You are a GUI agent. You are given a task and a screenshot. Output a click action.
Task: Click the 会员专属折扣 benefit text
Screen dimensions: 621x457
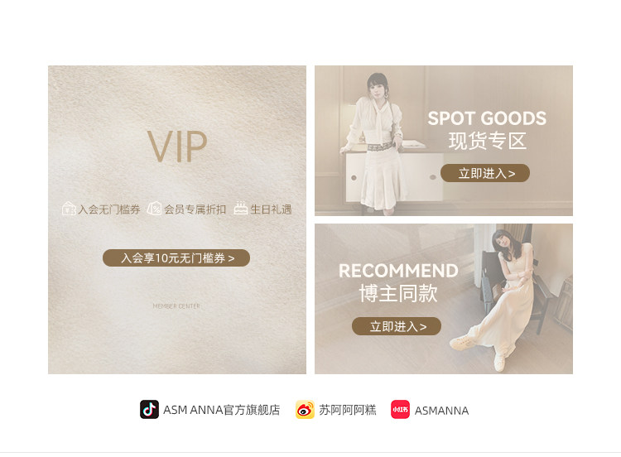point(195,209)
